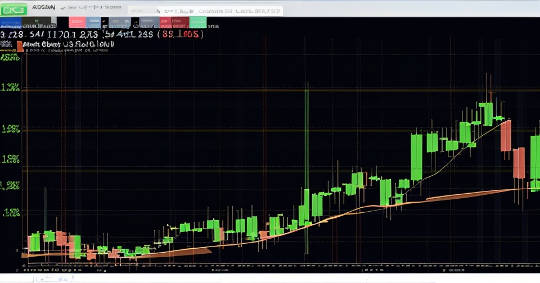Select the blue tile in the chart toolbar
Image resolution: width=540 pixels, height=283 pixels.
pyautogui.click(x=11, y=22)
